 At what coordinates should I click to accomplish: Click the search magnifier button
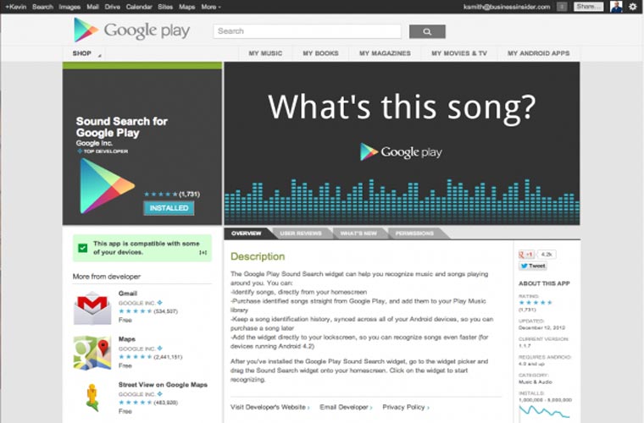click(427, 32)
